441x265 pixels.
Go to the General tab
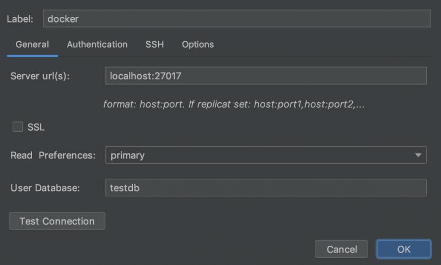tap(32, 45)
